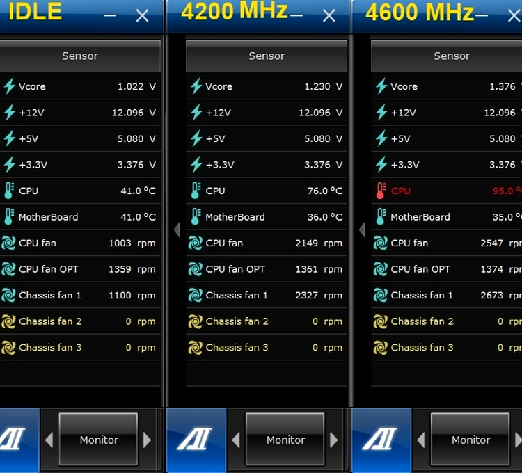Close the IDLE window

[x=142, y=15]
